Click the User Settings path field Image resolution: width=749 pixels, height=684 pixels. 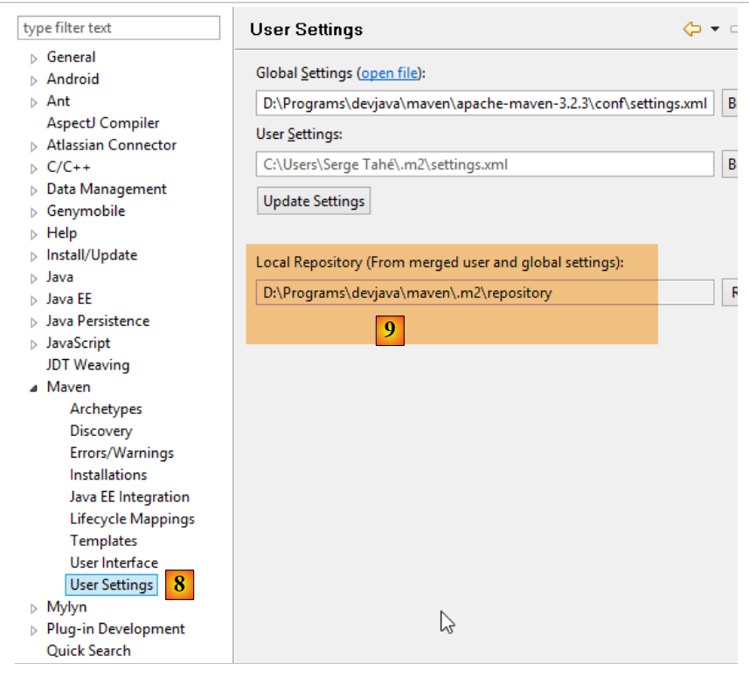point(485,164)
